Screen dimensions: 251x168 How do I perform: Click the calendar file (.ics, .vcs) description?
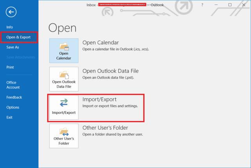pos(116,49)
